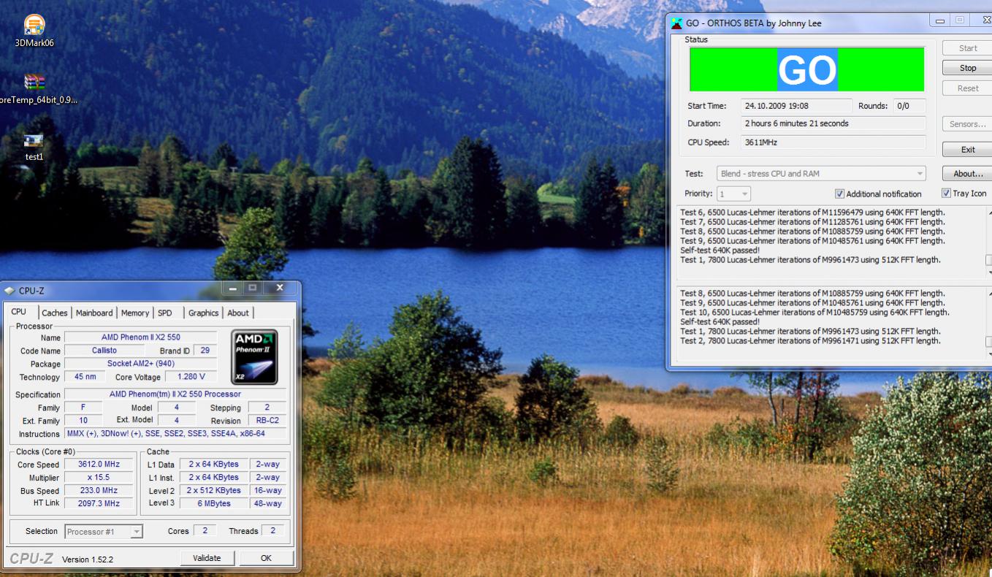
Task: Click the CPU Speed 3611MHz field
Action: pyautogui.click(x=833, y=142)
